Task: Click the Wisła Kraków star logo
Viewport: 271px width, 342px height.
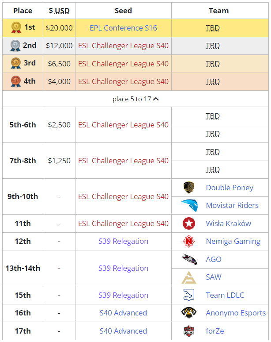Action: 189,223
